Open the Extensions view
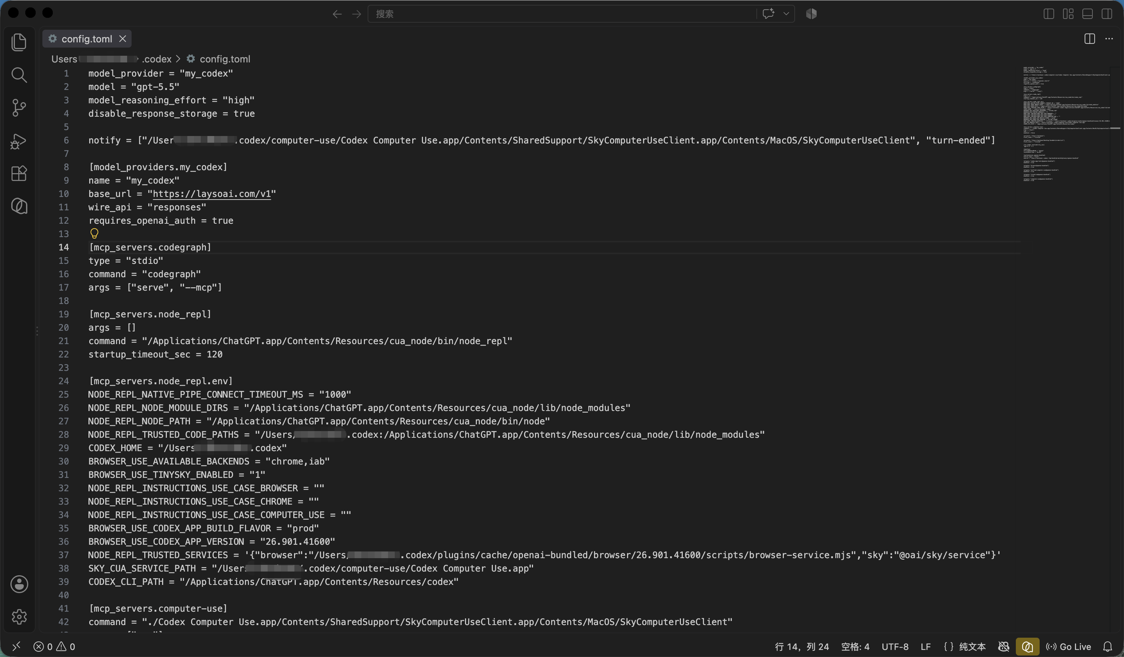This screenshot has height=657, width=1124. click(19, 173)
